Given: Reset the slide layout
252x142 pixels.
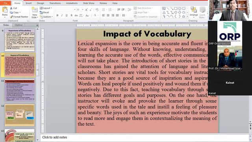Looking at the screenshot, I should coord(44,12).
